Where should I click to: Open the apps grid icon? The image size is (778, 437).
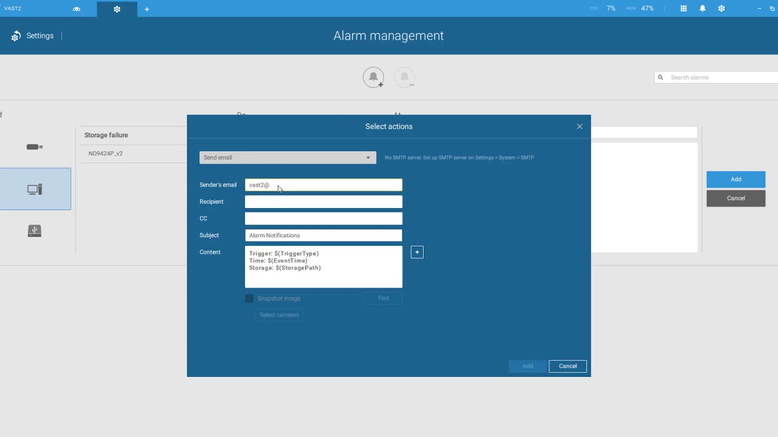coord(684,8)
